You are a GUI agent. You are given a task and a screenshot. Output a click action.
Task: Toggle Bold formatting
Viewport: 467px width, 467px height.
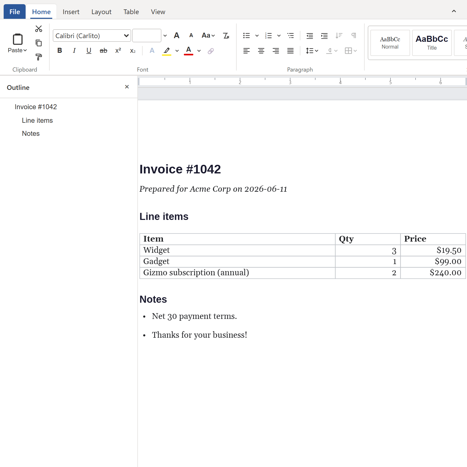coord(60,50)
